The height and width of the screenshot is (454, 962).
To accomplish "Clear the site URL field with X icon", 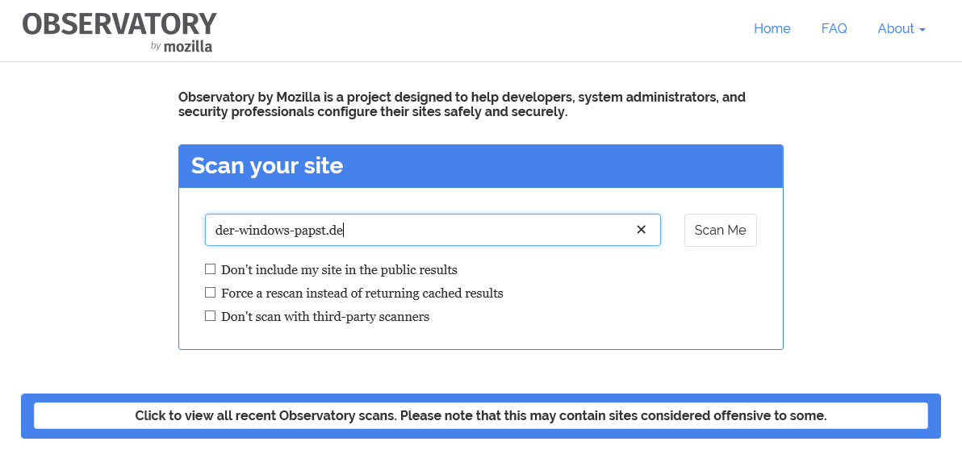I will 642,230.
